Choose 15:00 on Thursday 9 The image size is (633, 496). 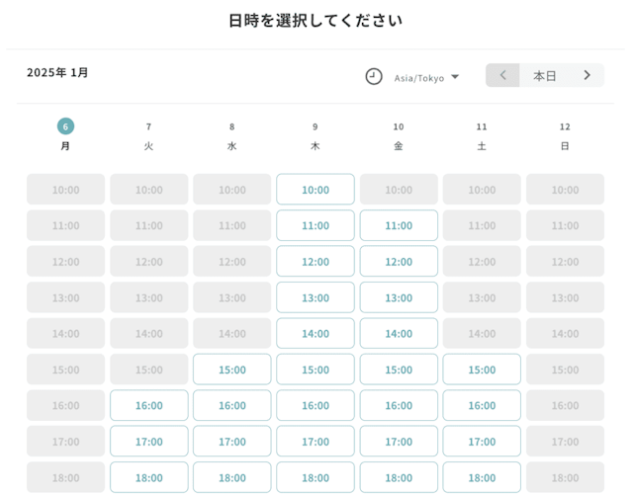(x=316, y=370)
